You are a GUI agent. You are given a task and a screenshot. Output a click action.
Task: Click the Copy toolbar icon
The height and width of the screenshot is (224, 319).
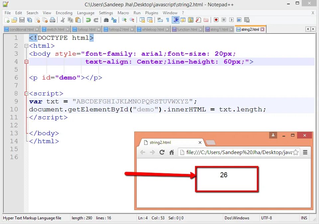[x=70, y=20]
